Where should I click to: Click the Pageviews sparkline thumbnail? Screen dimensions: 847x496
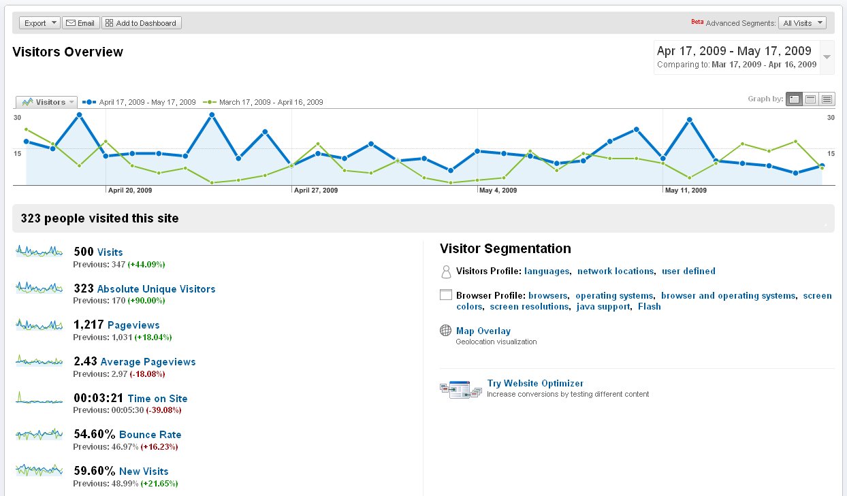tap(39, 325)
